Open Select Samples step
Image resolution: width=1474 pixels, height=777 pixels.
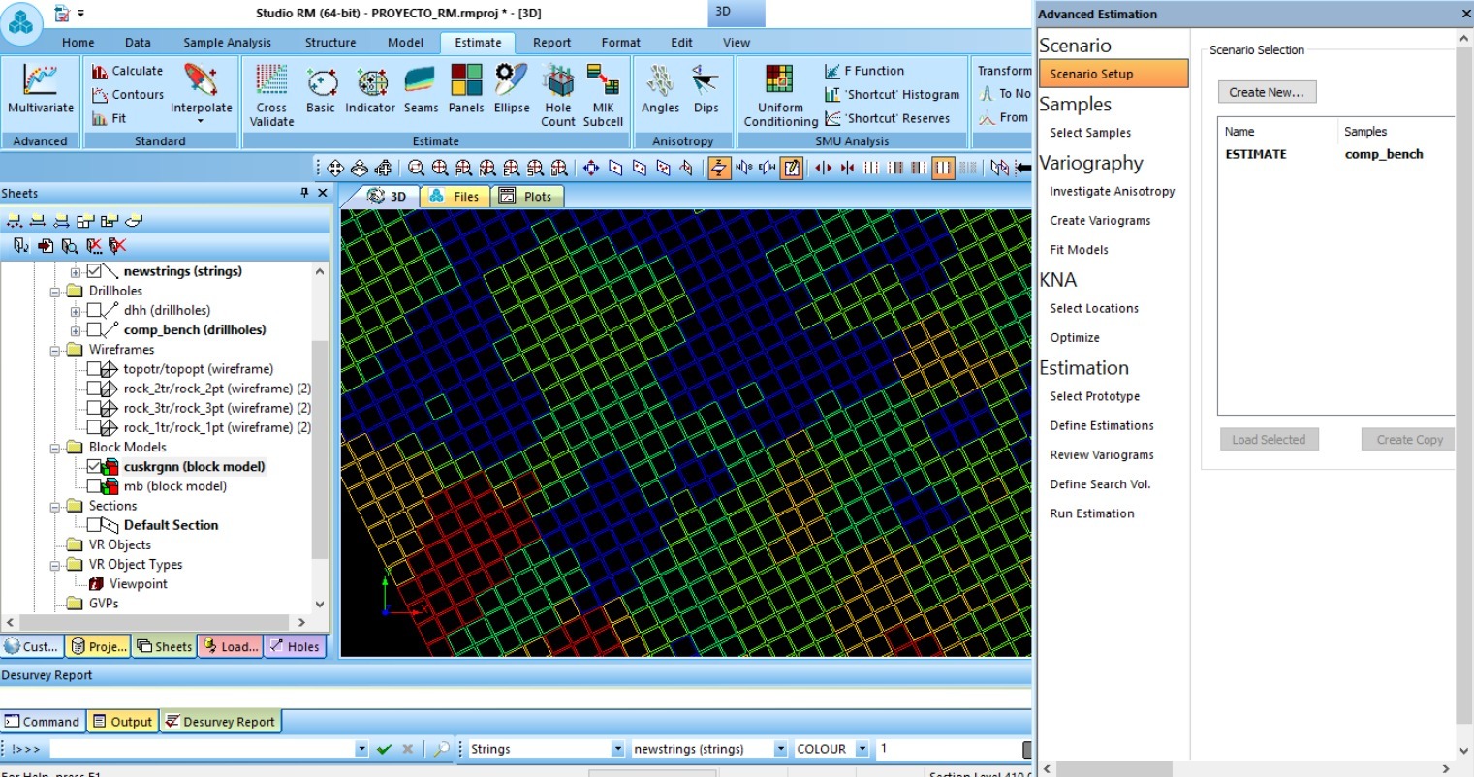click(x=1090, y=133)
